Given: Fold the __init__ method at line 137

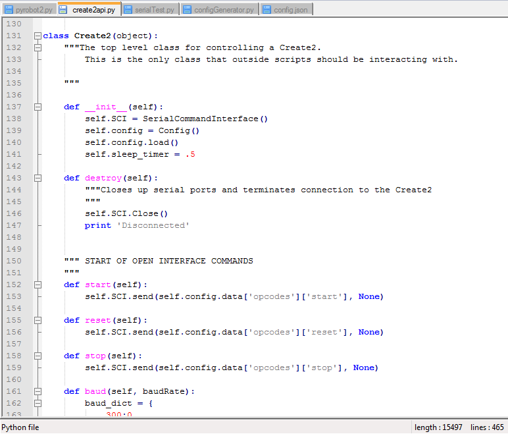Looking at the screenshot, I should pyautogui.click(x=38, y=107).
